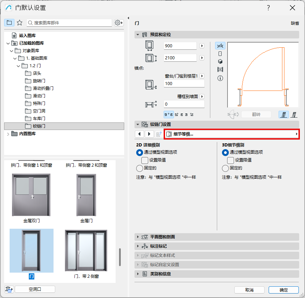Click the favorites star icon
305x298 pixels.
click(x=20, y=23)
